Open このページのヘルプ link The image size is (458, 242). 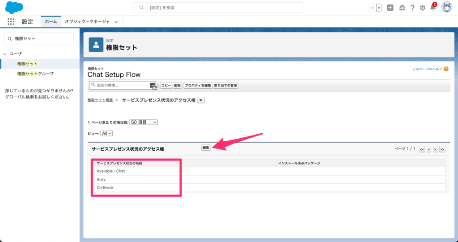427,69
